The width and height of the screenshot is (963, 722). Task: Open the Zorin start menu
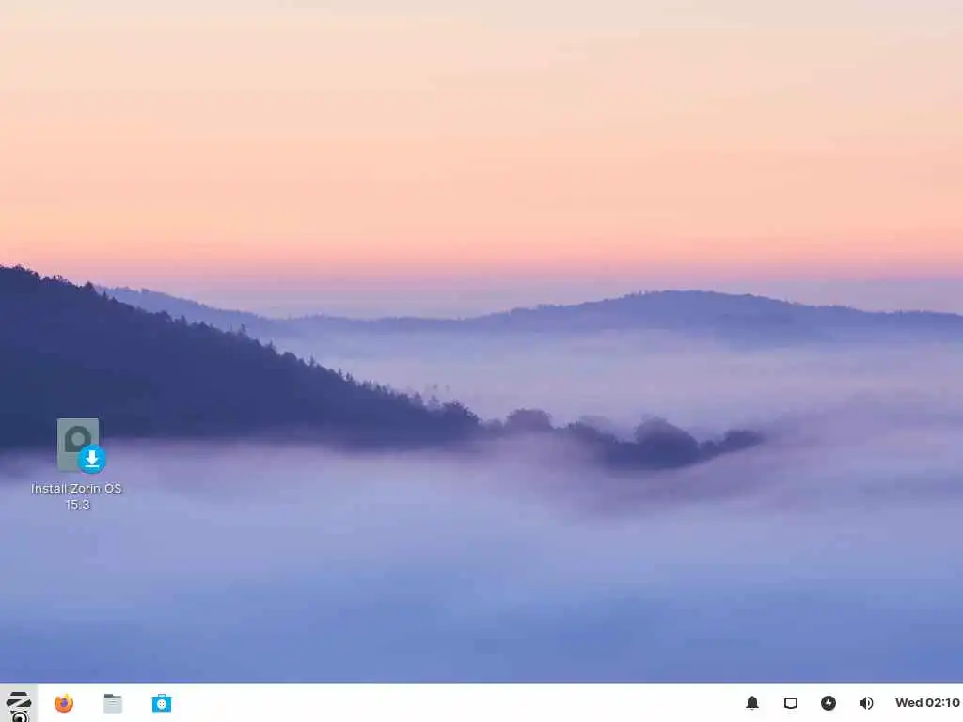click(x=19, y=703)
